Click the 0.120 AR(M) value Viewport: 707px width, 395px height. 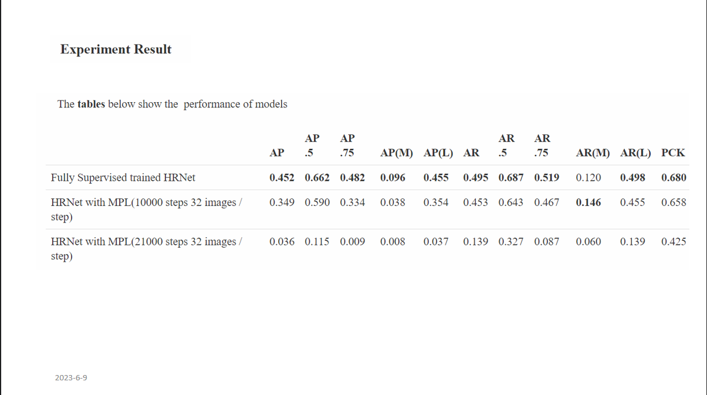pos(588,177)
